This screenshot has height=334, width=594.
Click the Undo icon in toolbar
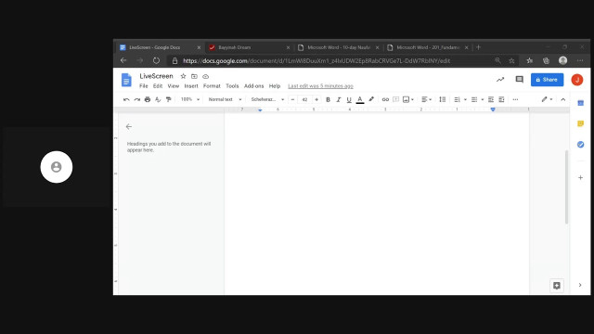click(x=126, y=99)
